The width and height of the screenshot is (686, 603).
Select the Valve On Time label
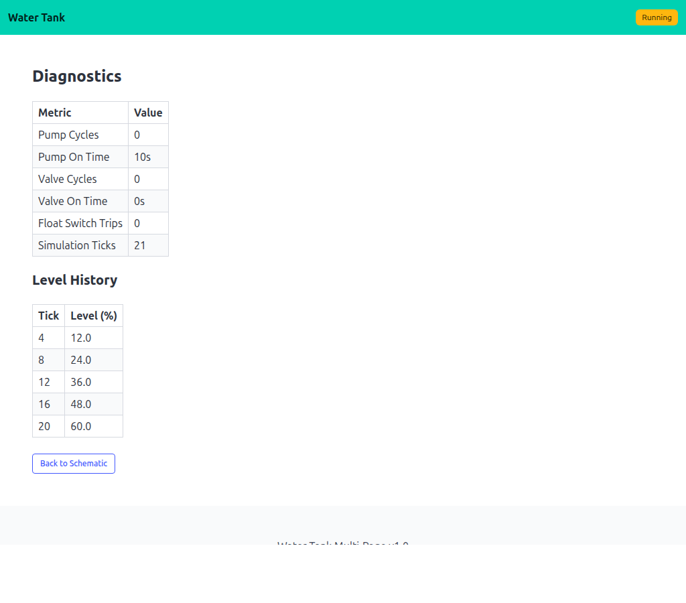click(72, 201)
